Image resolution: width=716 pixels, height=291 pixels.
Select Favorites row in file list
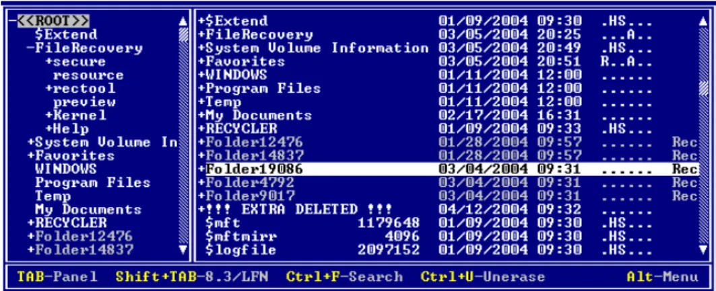click(447, 61)
